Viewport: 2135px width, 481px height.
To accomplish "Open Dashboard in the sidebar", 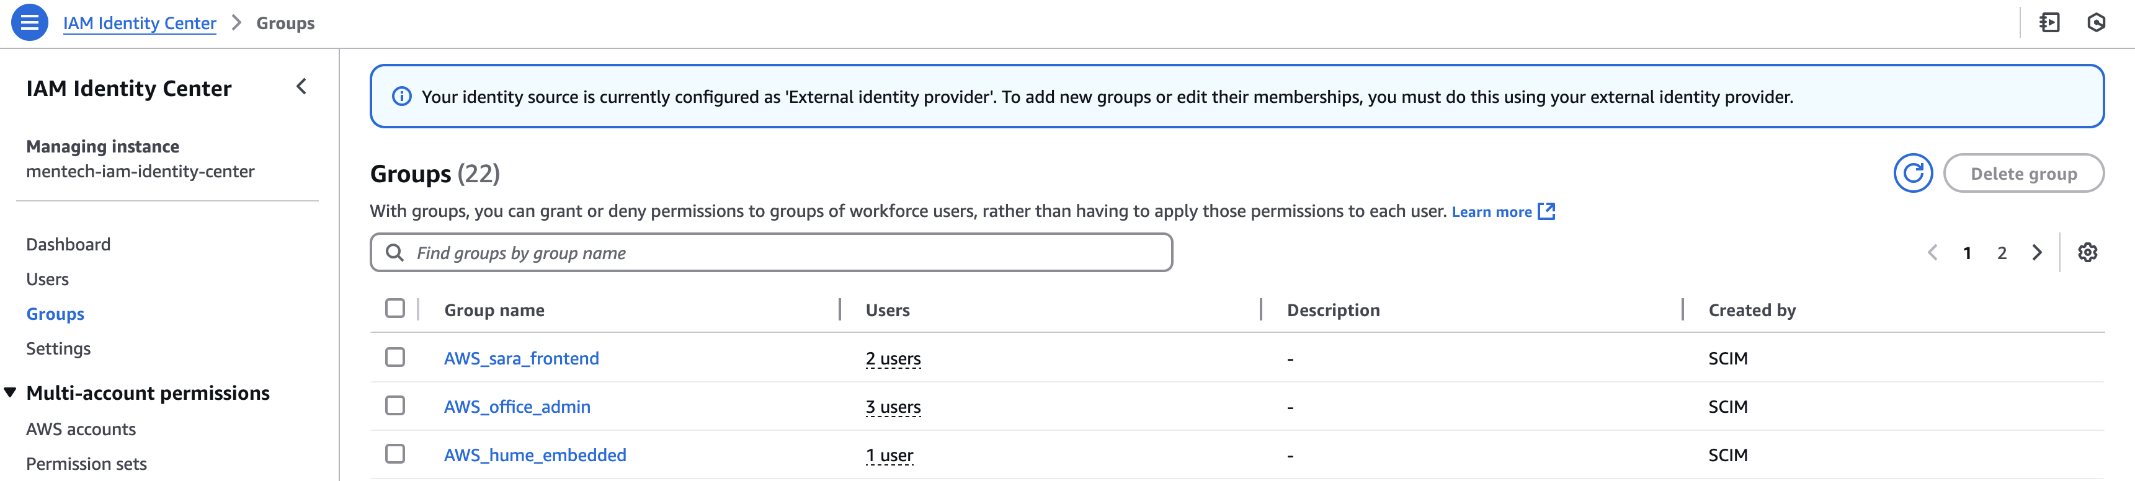I will tap(68, 244).
